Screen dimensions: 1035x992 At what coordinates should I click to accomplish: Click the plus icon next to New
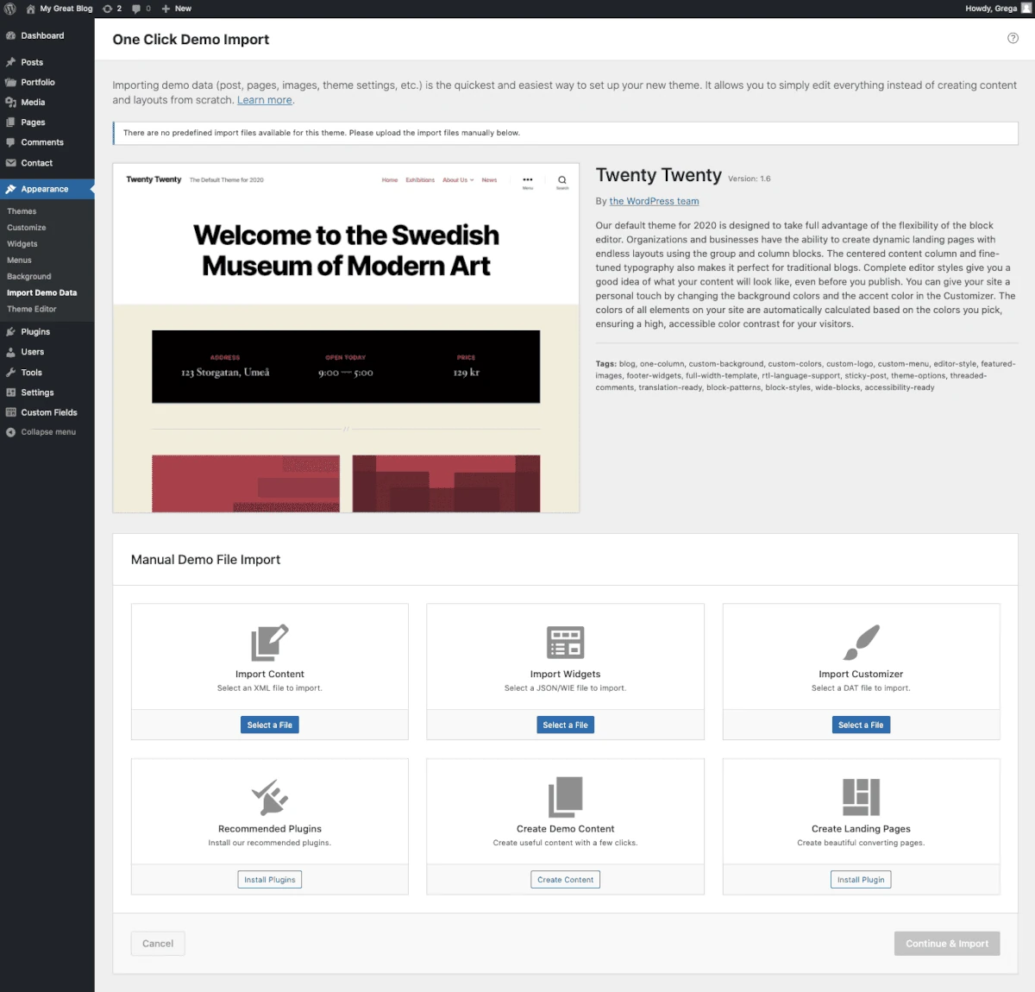point(166,9)
